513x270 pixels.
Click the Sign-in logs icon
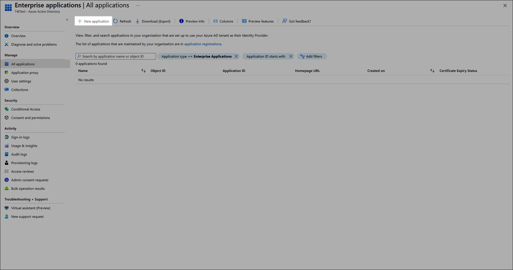tap(6, 137)
